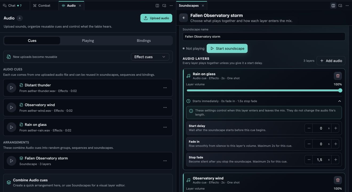Delete the Rain on glass layer
The image size is (352, 192).
tap(338, 76)
